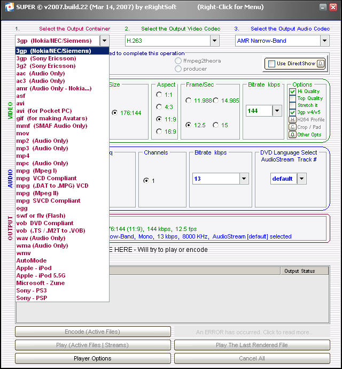Select the 176:144 video size option
The image size is (342, 369).
114,113
